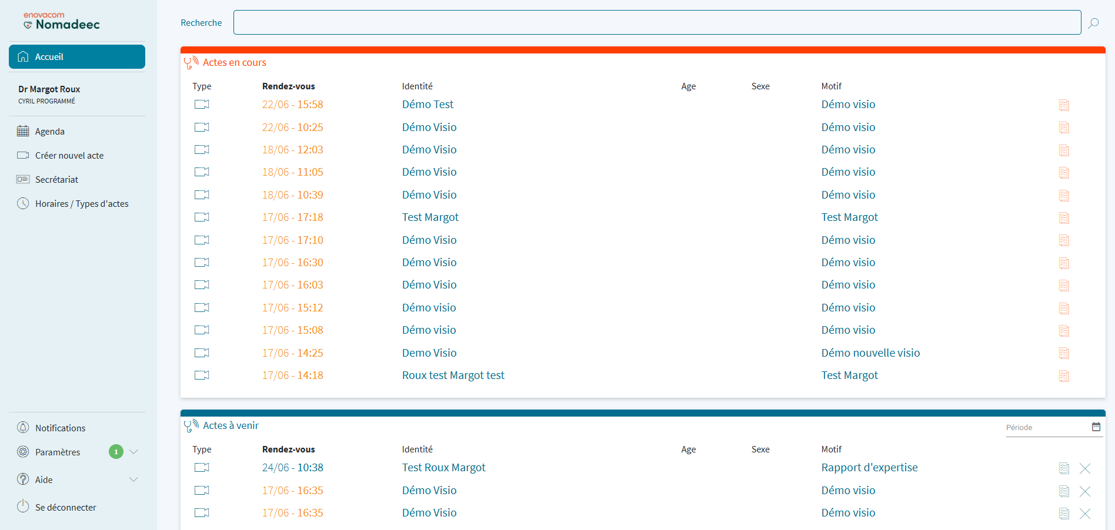Viewport: 1115px width, 530px height.
Task: Open Test Roux Margot upcoming identity
Action: [x=443, y=467]
